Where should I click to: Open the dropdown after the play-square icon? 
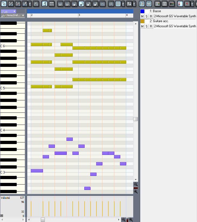(x=192, y=4)
